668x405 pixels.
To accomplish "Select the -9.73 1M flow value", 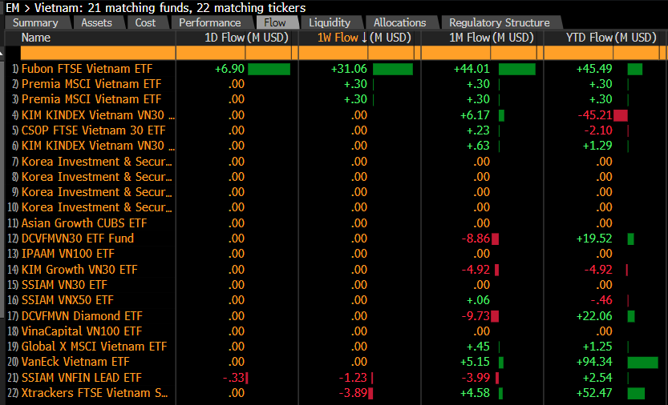I will [476, 315].
